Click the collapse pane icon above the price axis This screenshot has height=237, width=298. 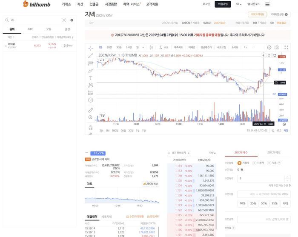coord(269,55)
